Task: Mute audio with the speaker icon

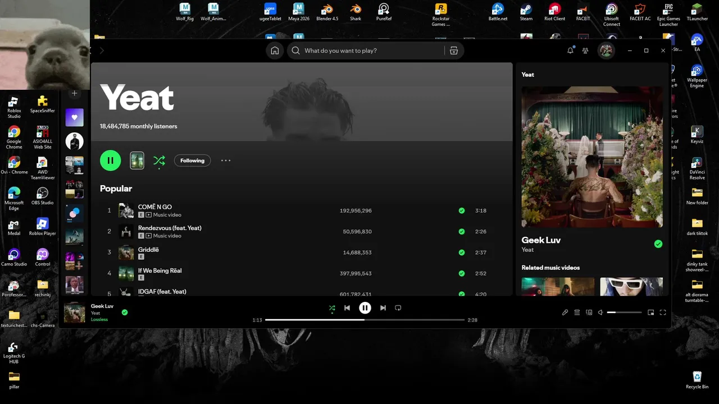Action: tap(600, 313)
